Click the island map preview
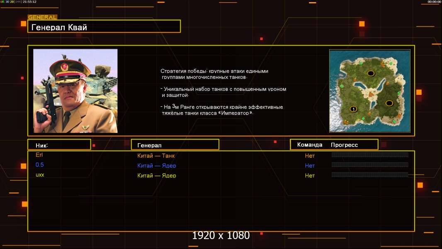The height and width of the screenshot is (249, 442). pos(369,91)
